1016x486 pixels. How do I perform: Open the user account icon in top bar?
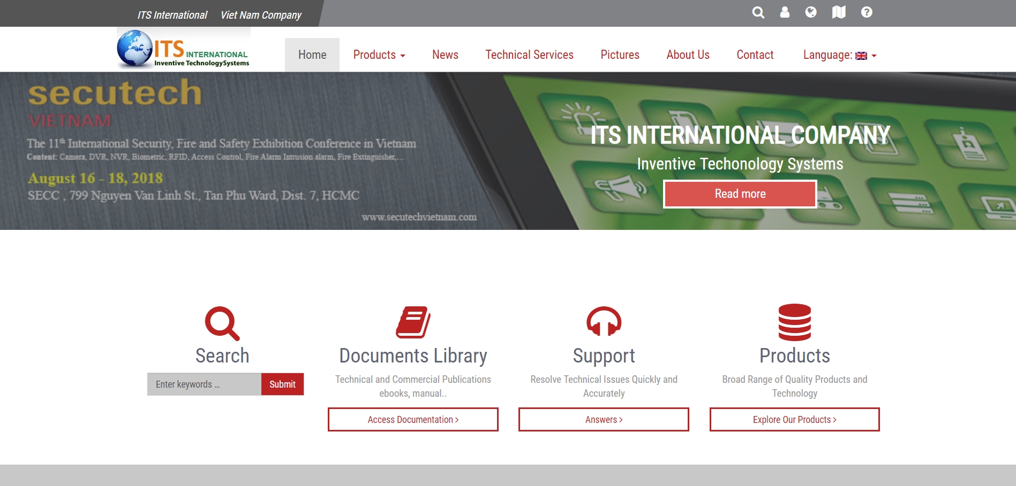[785, 12]
